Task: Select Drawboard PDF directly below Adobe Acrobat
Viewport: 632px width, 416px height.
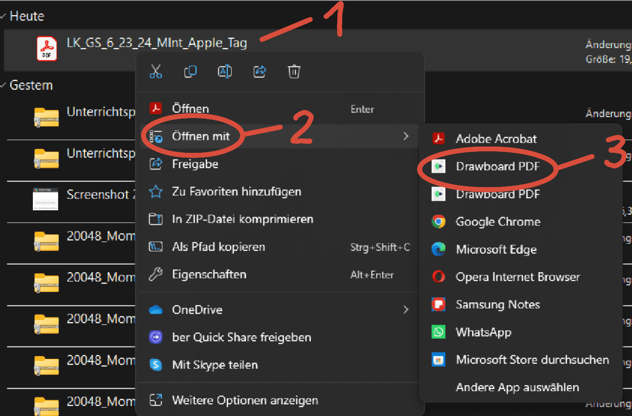Action: coord(521,167)
